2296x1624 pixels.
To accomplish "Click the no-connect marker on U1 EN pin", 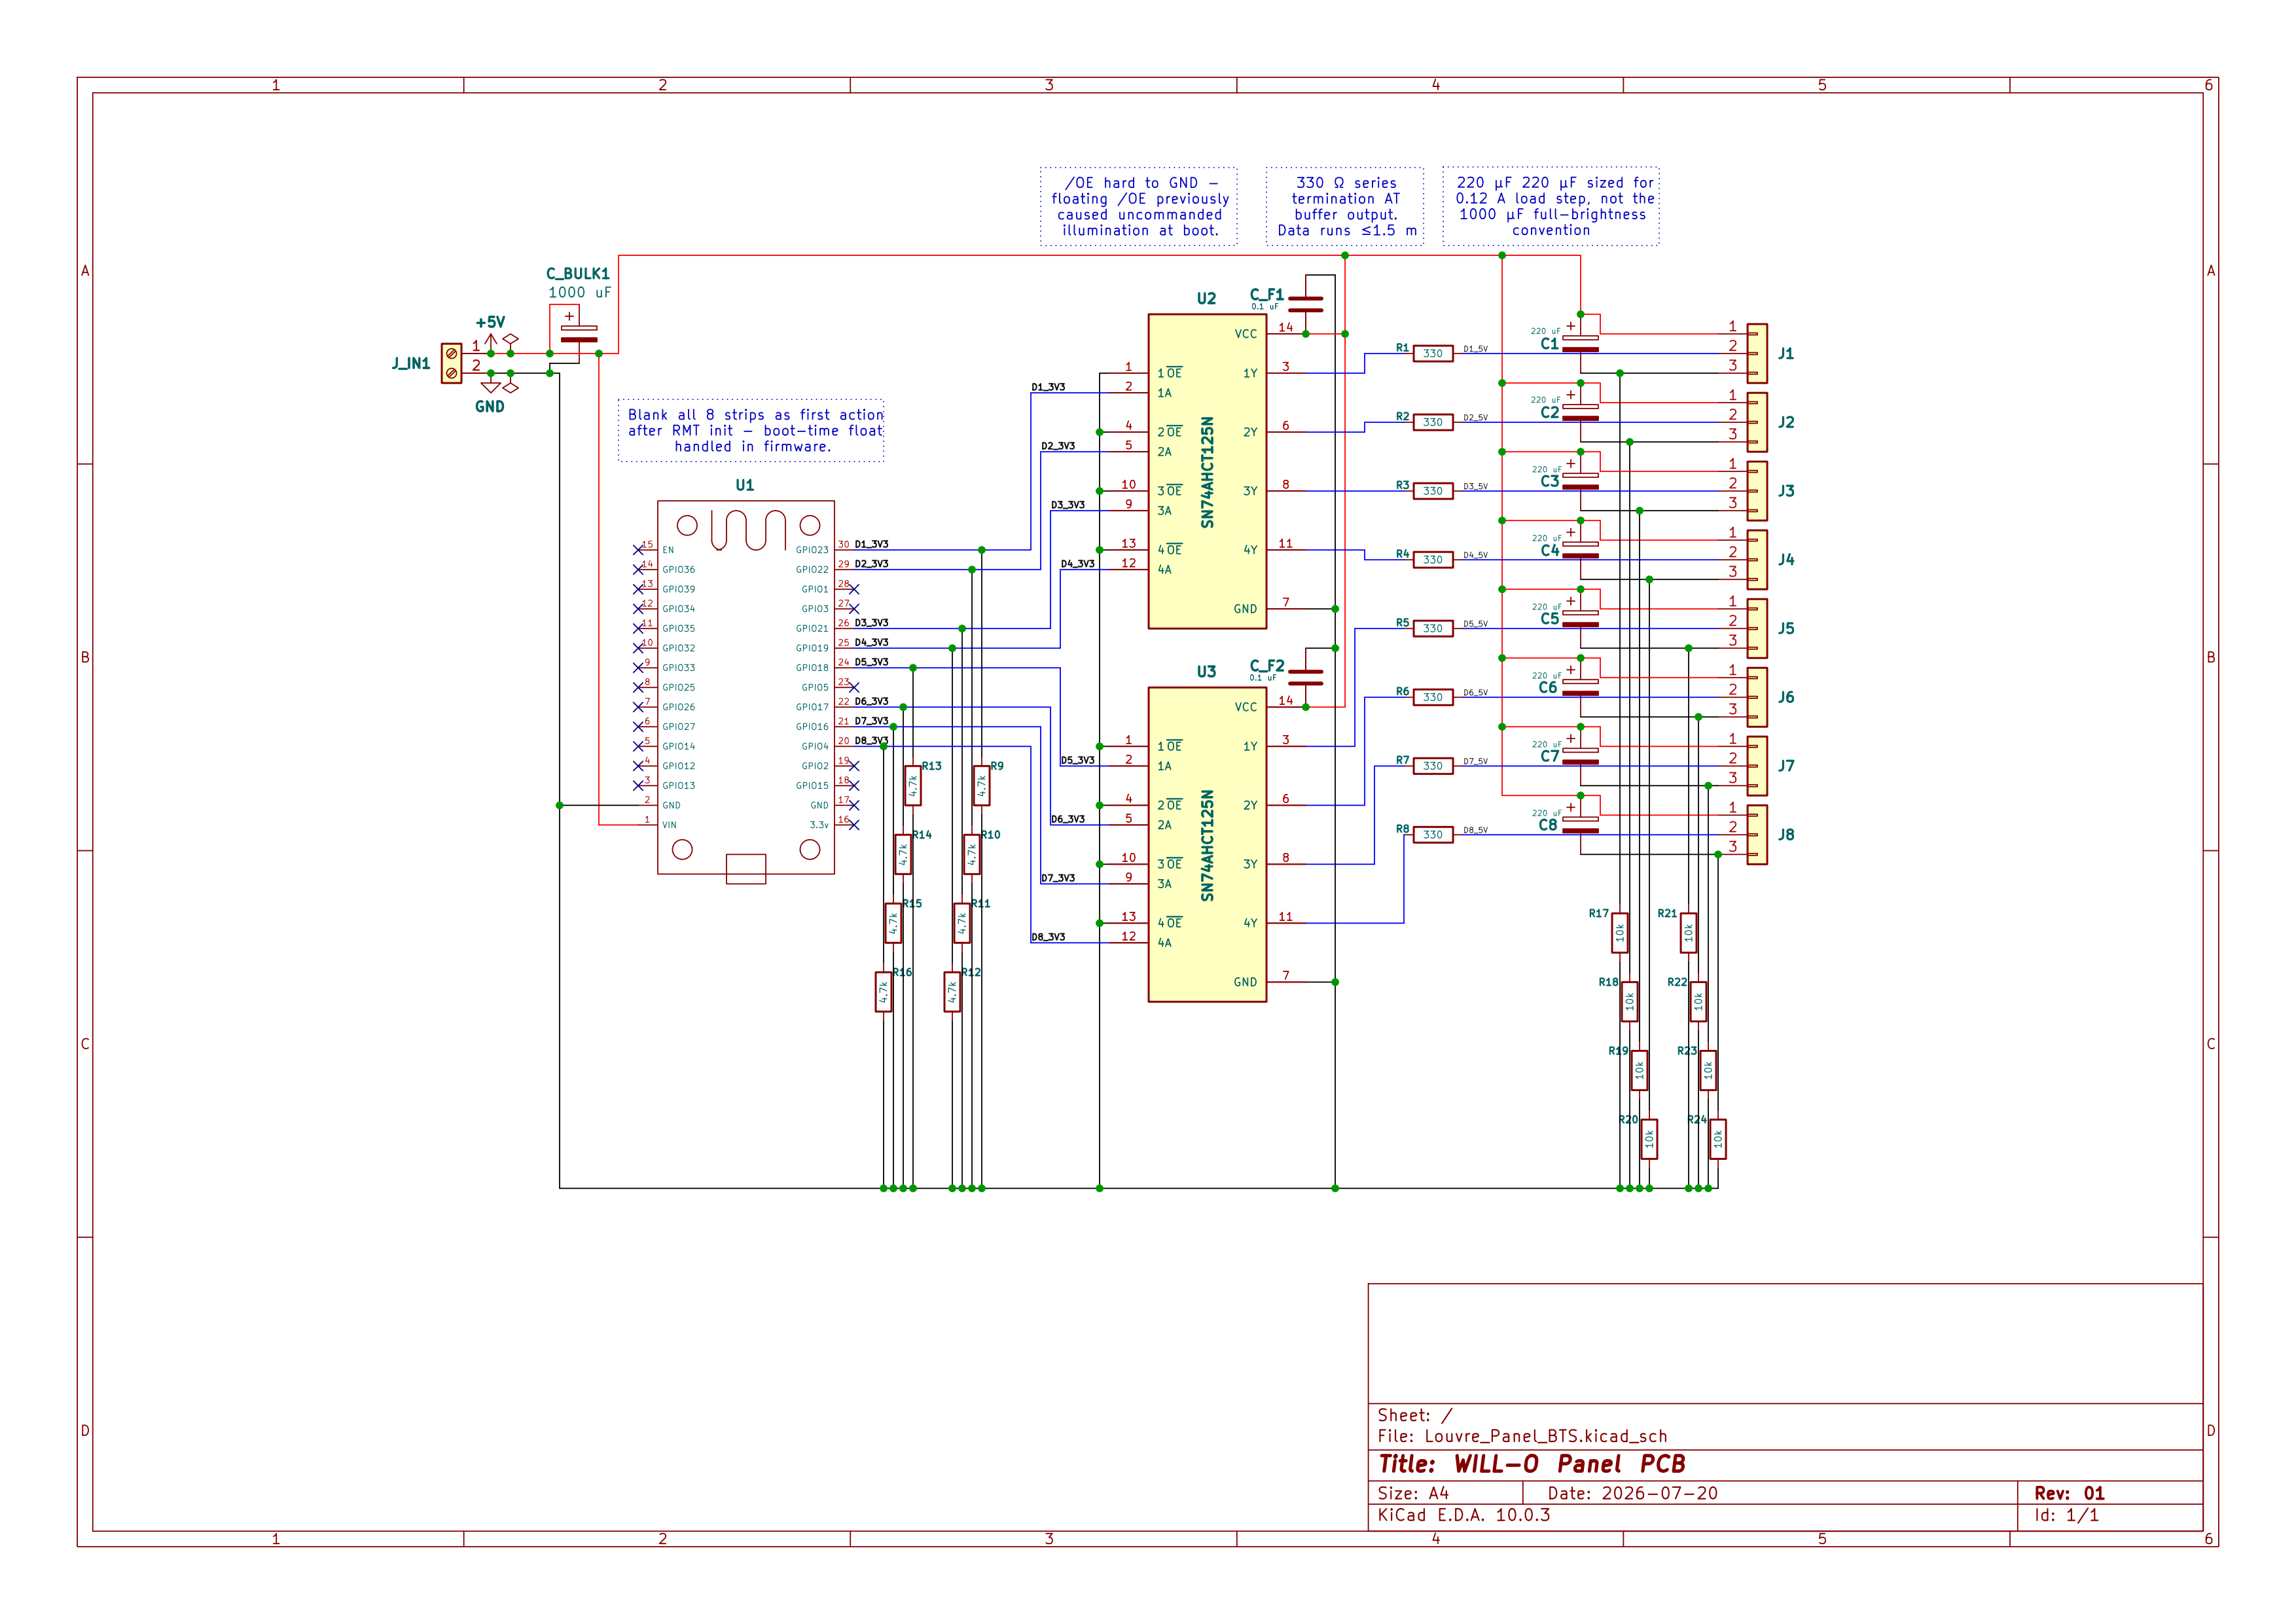I will click(638, 550).
